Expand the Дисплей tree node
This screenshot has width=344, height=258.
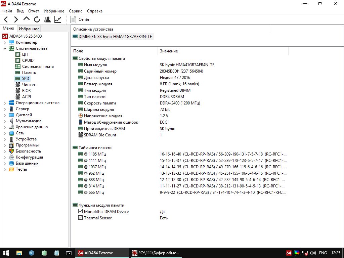tap(5, 115)
